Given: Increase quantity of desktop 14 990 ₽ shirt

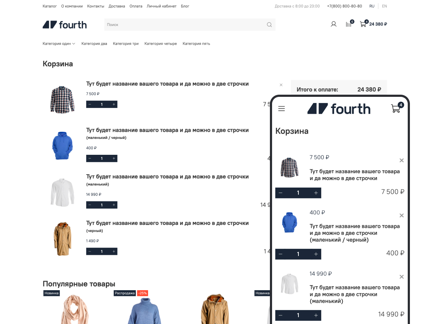Looking at the screenshot, I should pyautogui.click(x=114, y=205).
